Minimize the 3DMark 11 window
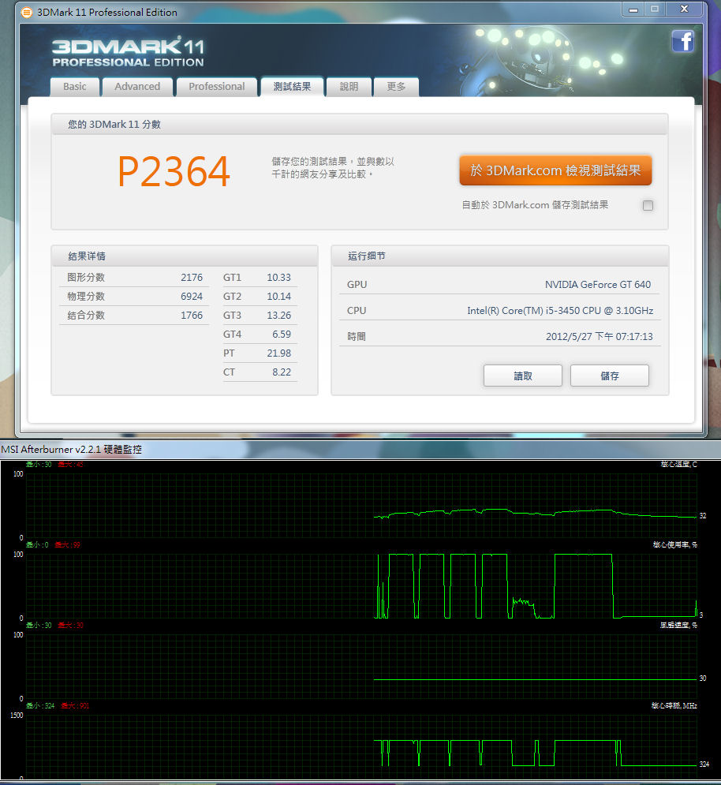 (633, 9)
